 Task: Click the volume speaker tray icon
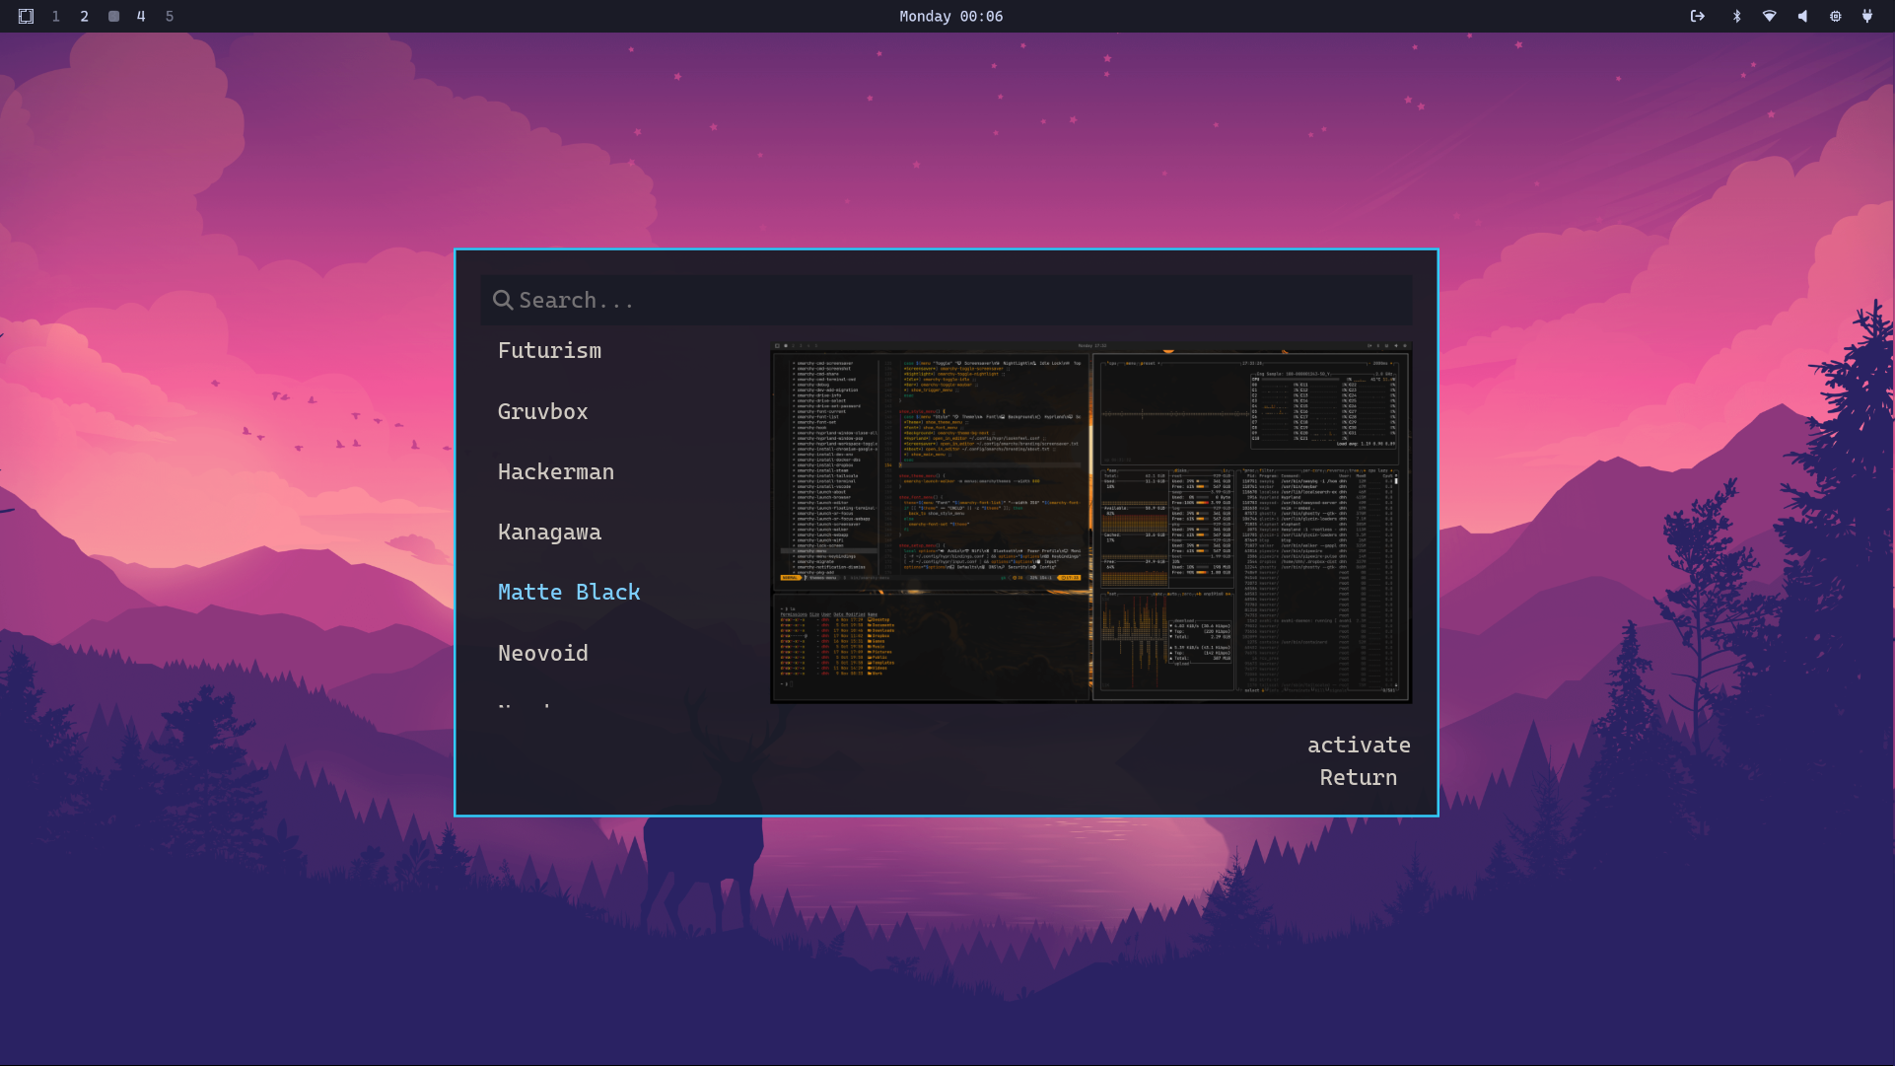(1802, 16)
